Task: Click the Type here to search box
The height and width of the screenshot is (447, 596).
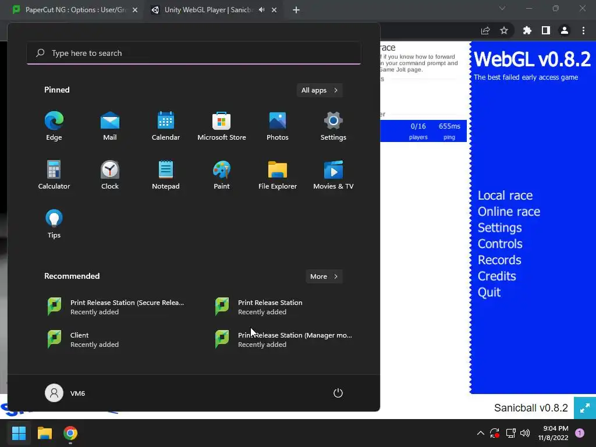Action: click(194, 53)
